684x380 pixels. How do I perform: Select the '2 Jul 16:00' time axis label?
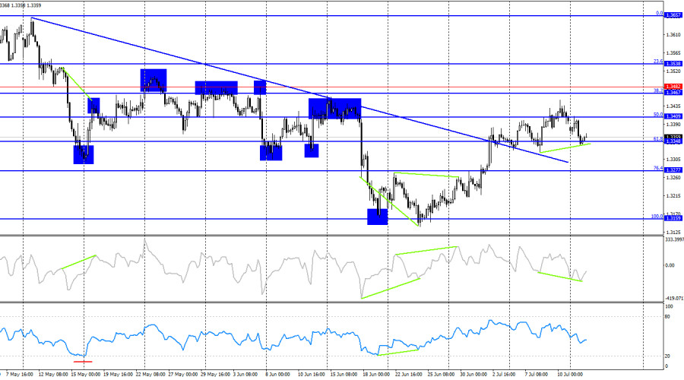(505, 375)
